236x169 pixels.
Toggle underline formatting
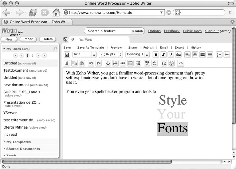point(171,54)
